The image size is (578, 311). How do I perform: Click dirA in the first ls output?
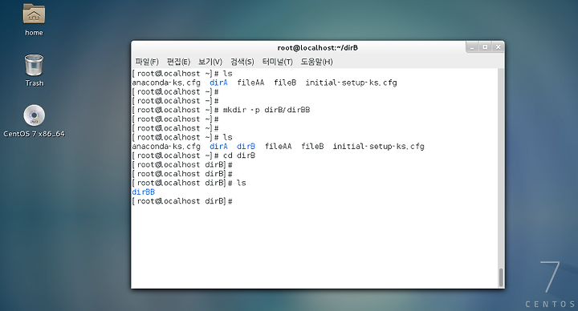click(x=218, y=83)
